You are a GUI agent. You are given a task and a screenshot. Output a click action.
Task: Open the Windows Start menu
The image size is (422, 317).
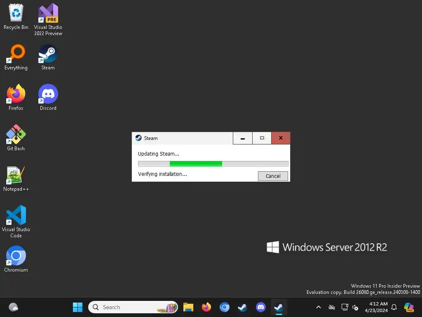click(78, 307)
